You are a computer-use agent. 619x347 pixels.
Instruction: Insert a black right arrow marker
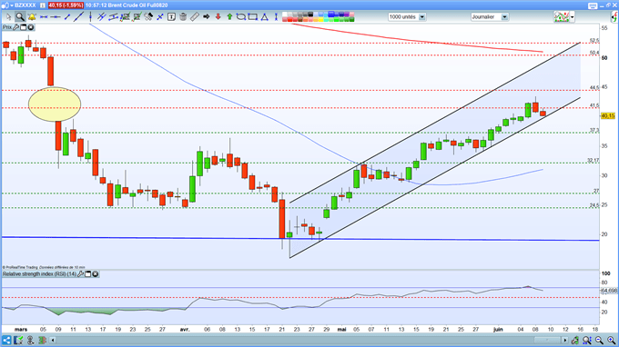point(206,16)
